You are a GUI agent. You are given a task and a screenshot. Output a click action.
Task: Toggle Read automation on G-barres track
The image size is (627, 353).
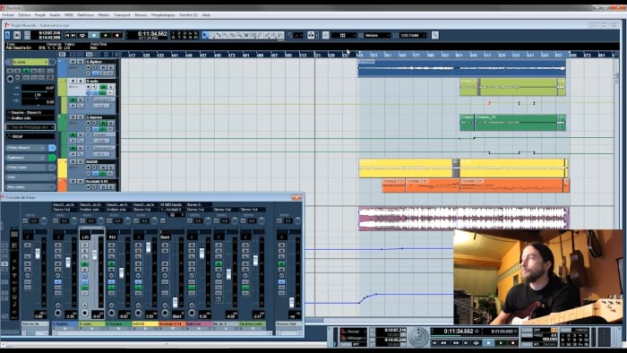coord(103,123)
